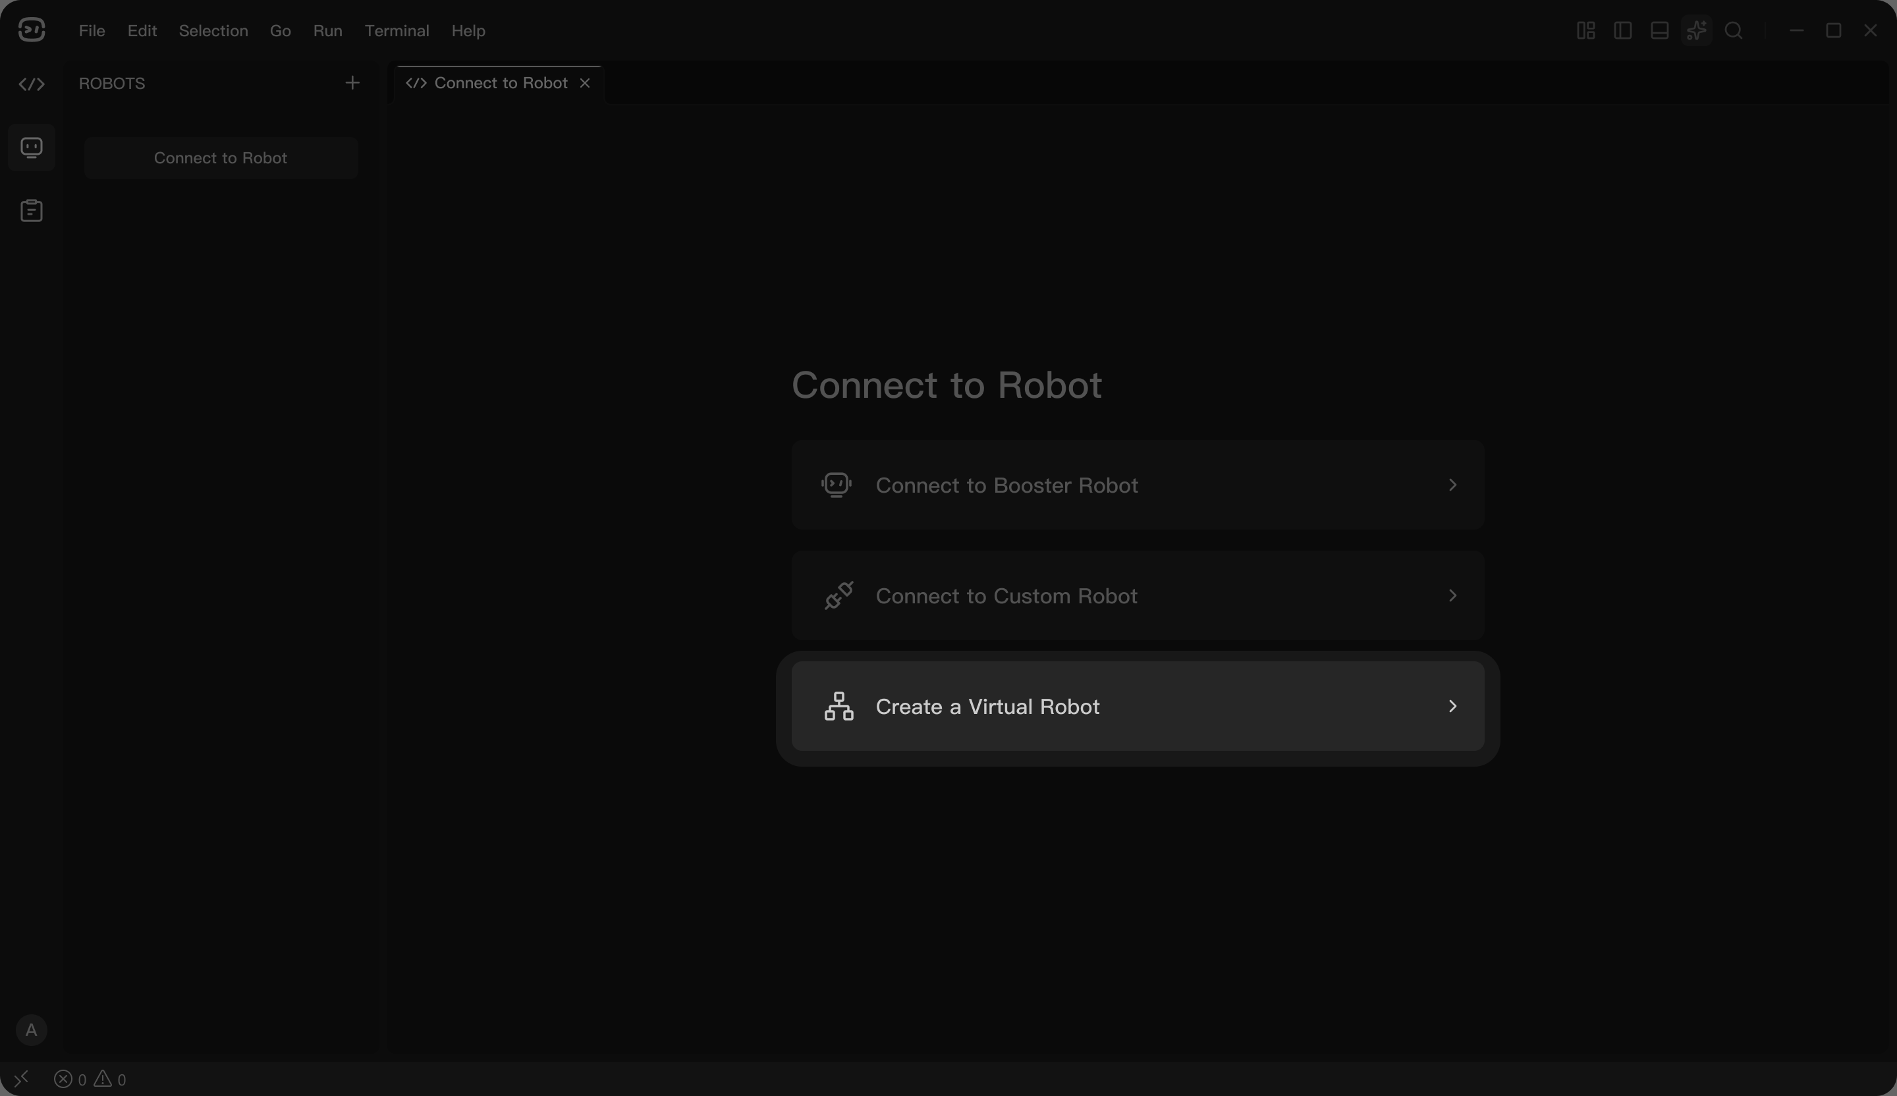The height and width of the screenshot is (1096, 1897).
Task: Click the network icon on Virtual Robot
Action: click(x=839, y=706)
